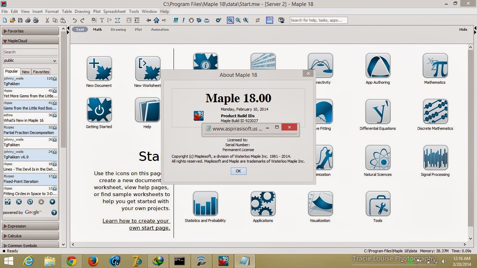This screenshot has height=268, width=477.
Task: Toggle favorite star for Fixed-Point Iteration
Action: point(54,176)
